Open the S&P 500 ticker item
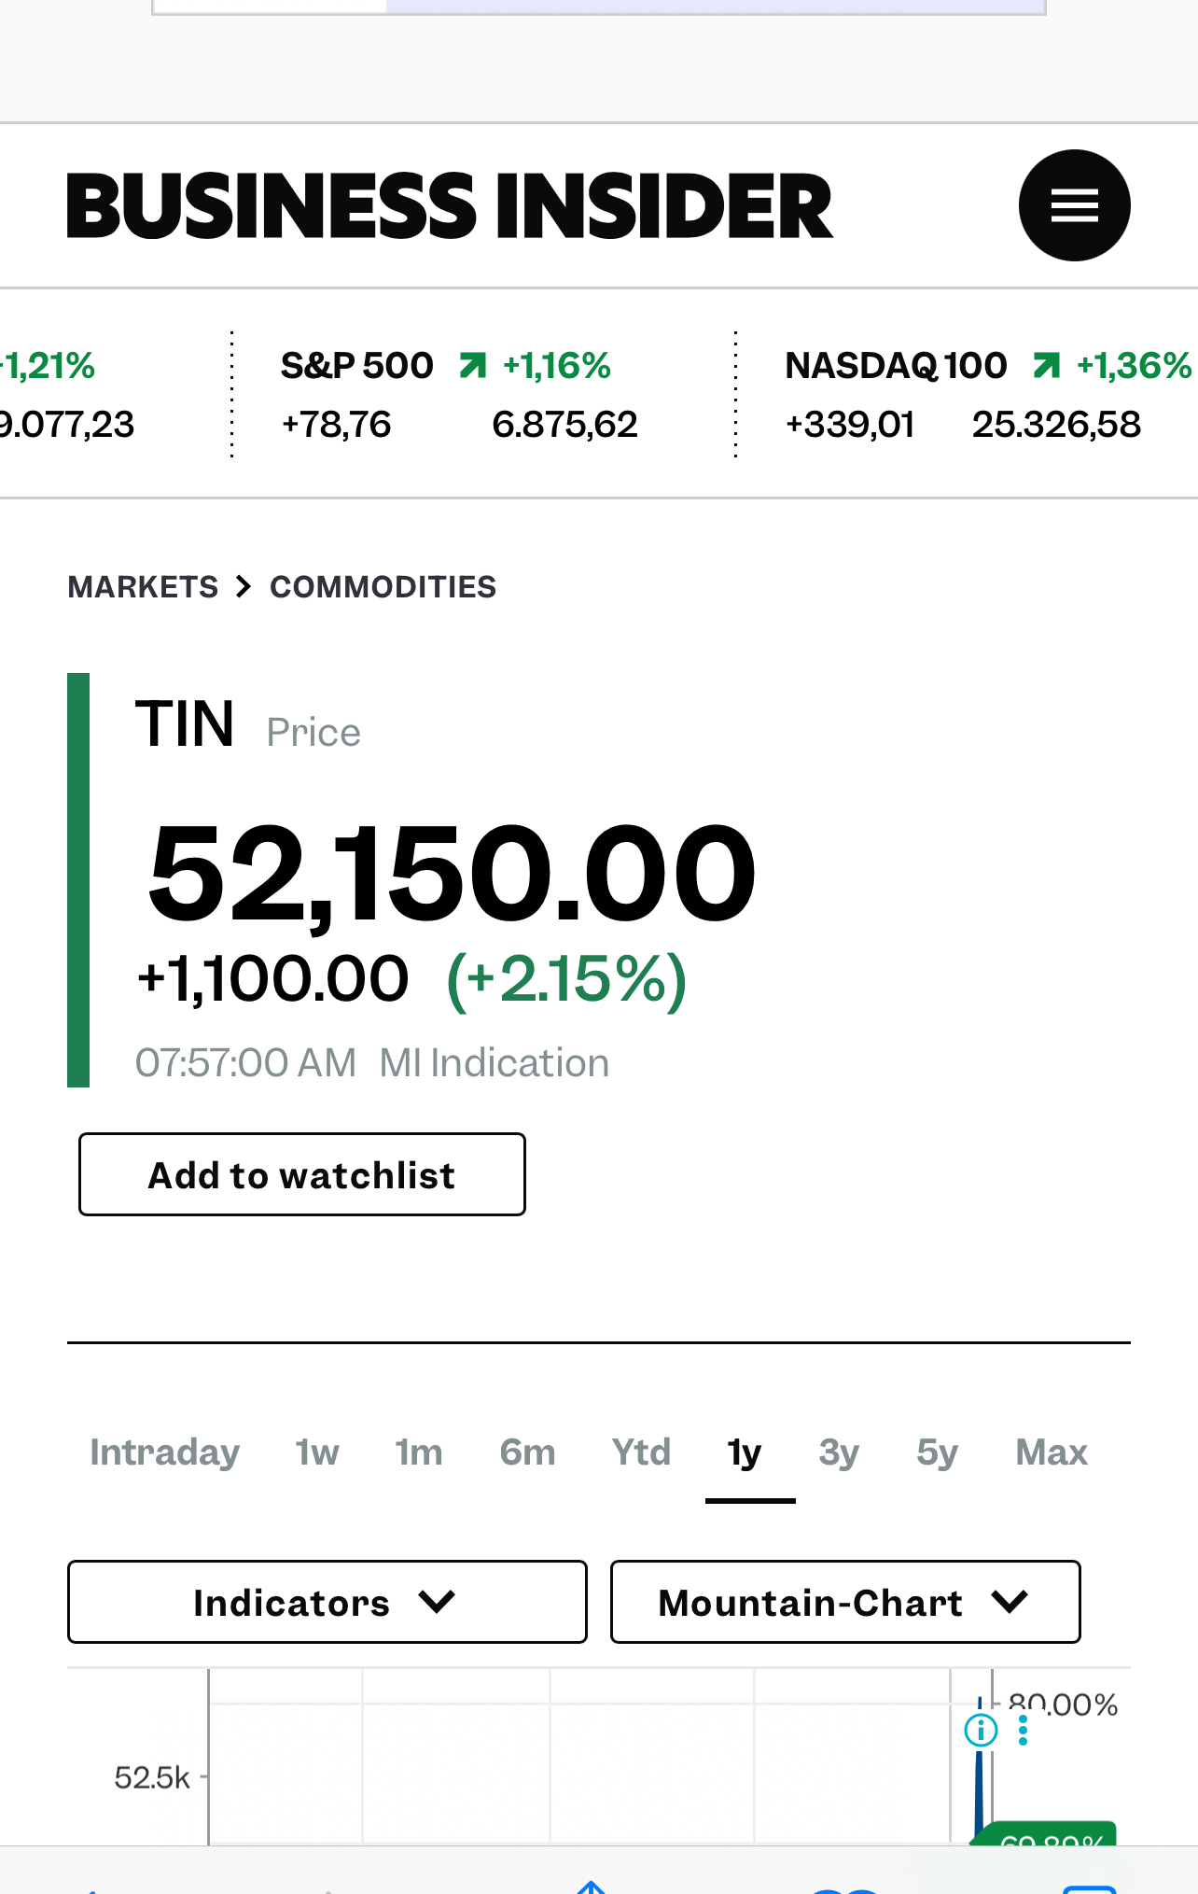The image size is (1198, 1894). 357,366
